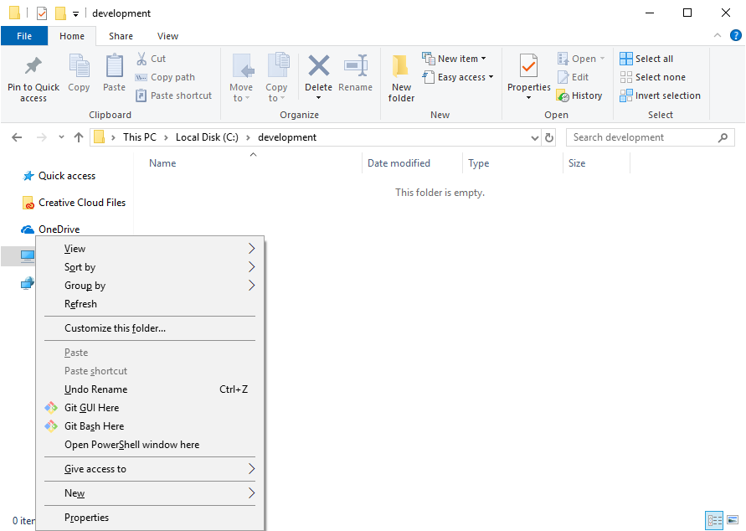Choose Properties in the context menu
The height and width of the screenshot is (531, 746).
click(150, 518)
